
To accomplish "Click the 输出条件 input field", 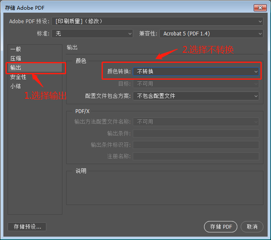I will click(196, 133).
